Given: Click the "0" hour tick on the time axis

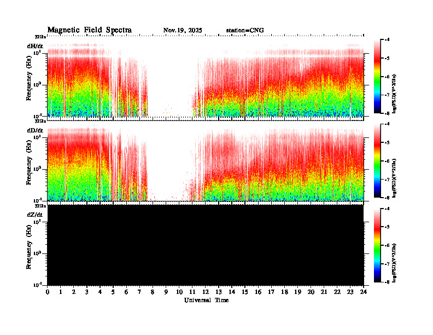Looking at the screenshot, I should click(x=48, y=292).
